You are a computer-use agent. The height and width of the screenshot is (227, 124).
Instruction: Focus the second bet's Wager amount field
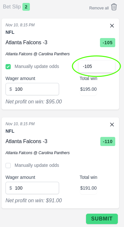pyautogui.click(x=32, y=188)
